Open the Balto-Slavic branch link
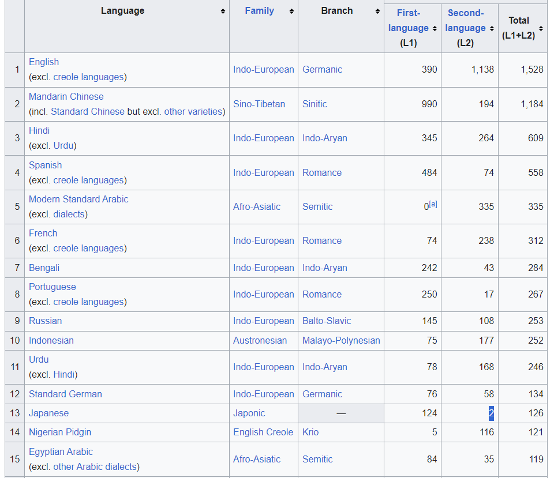Viewport: 554px width, 478px height. pyautogui.click(x=327, y=321)
